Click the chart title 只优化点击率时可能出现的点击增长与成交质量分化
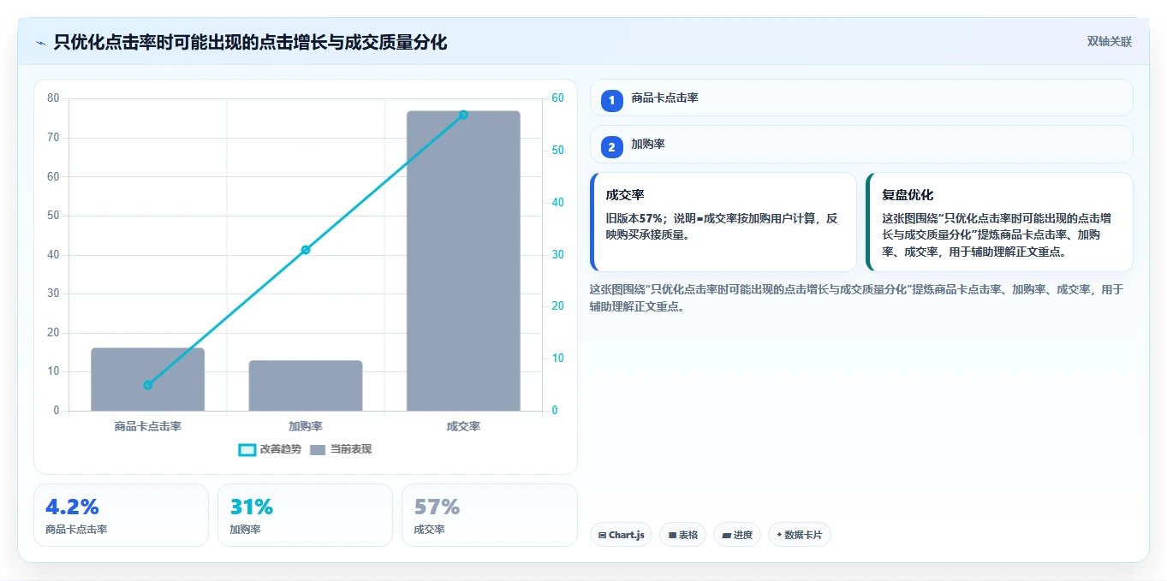1167x581 pixels. [250, 42]
